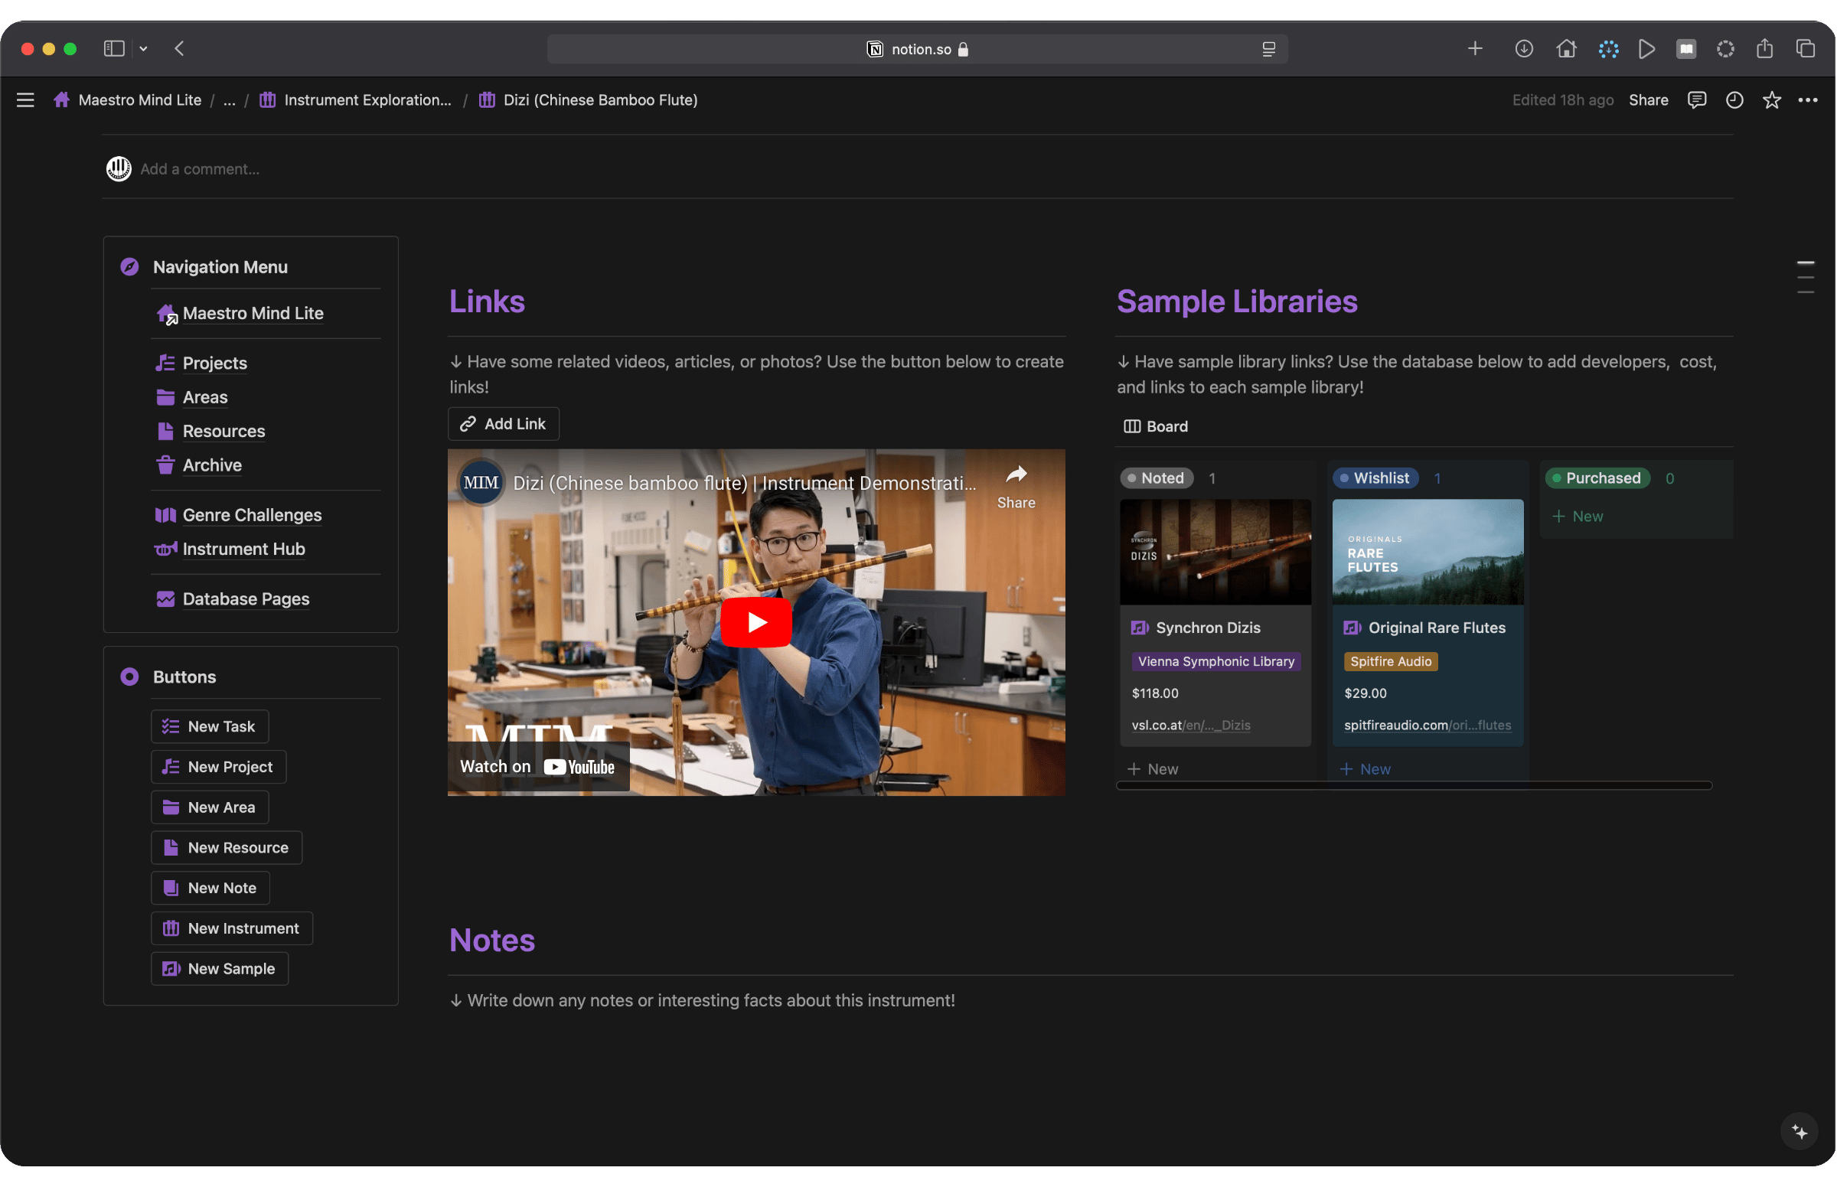Open the page comments icon
Image resolution: width=1837 pixels, height=1187 pixels.
pos(1697,100)
